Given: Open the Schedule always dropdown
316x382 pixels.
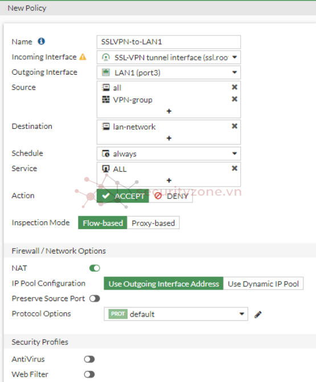Looking at the screenshot, I should [169, 154].
